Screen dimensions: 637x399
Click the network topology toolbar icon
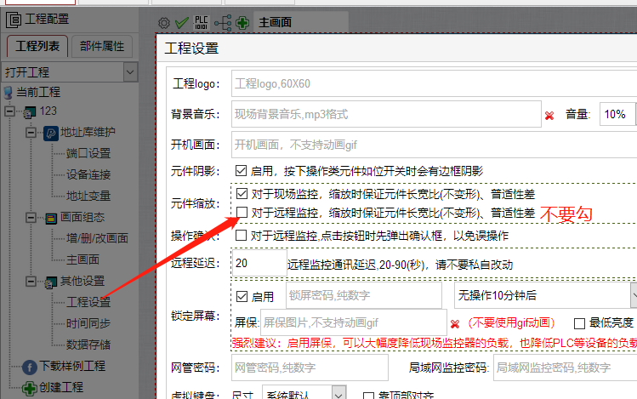(x=224, y=23)
